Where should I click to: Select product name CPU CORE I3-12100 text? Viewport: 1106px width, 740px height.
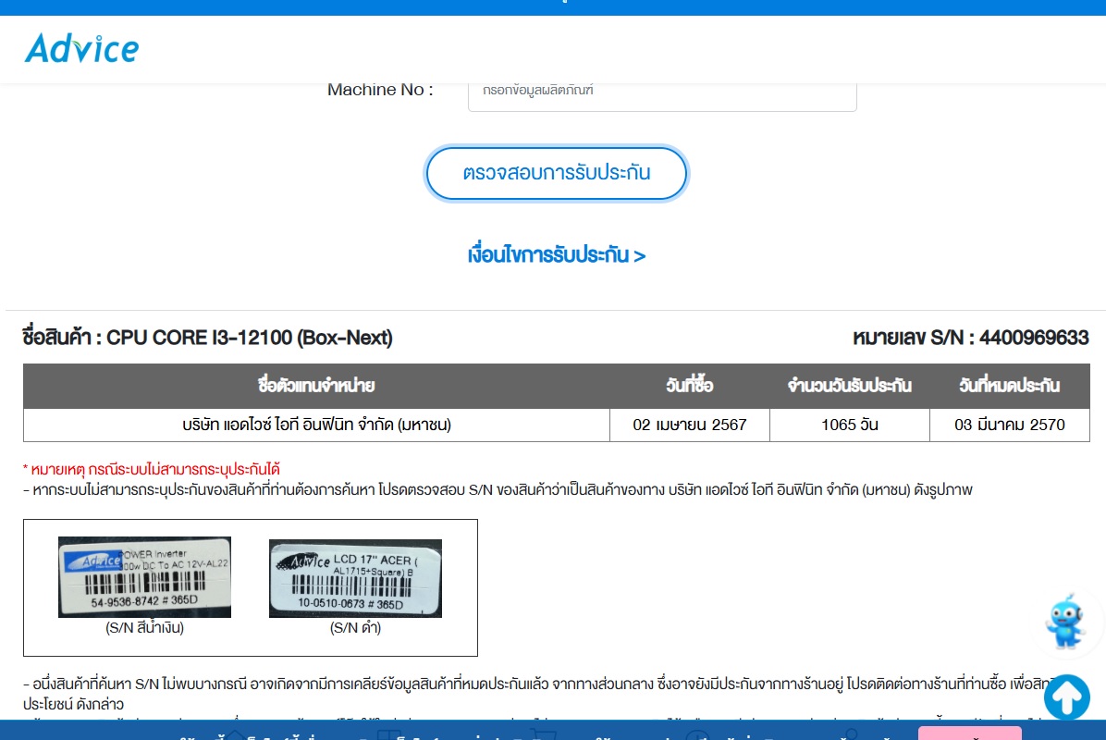coord(249,338)
